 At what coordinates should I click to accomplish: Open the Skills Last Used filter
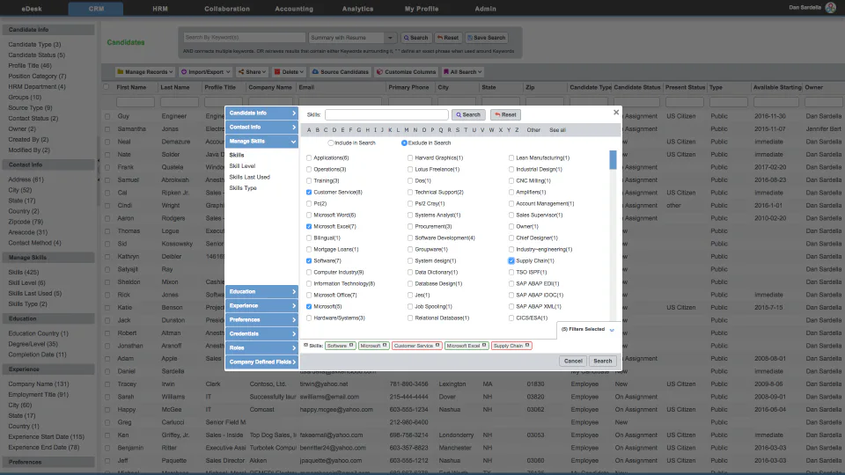click(x=249, y=177)
